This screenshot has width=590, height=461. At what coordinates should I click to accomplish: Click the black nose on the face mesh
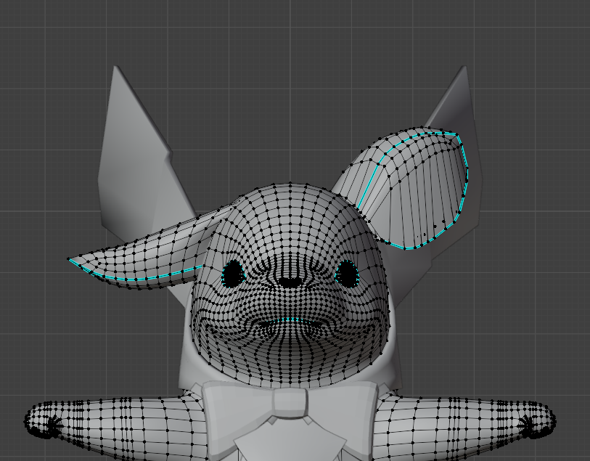[290, 282]
